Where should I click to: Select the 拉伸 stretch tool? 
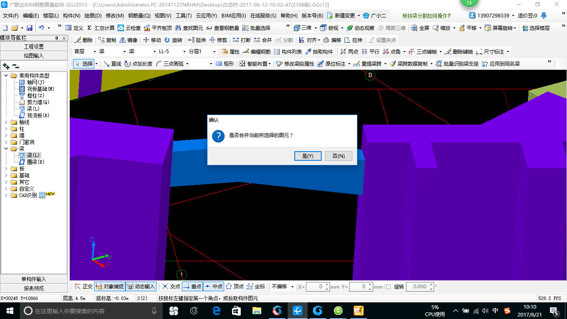[353, 40]
